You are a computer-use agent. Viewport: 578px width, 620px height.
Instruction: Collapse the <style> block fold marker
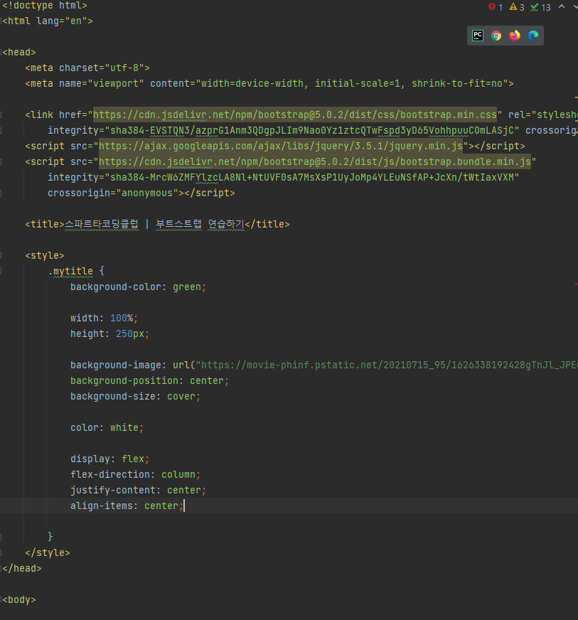click(1, 255)
